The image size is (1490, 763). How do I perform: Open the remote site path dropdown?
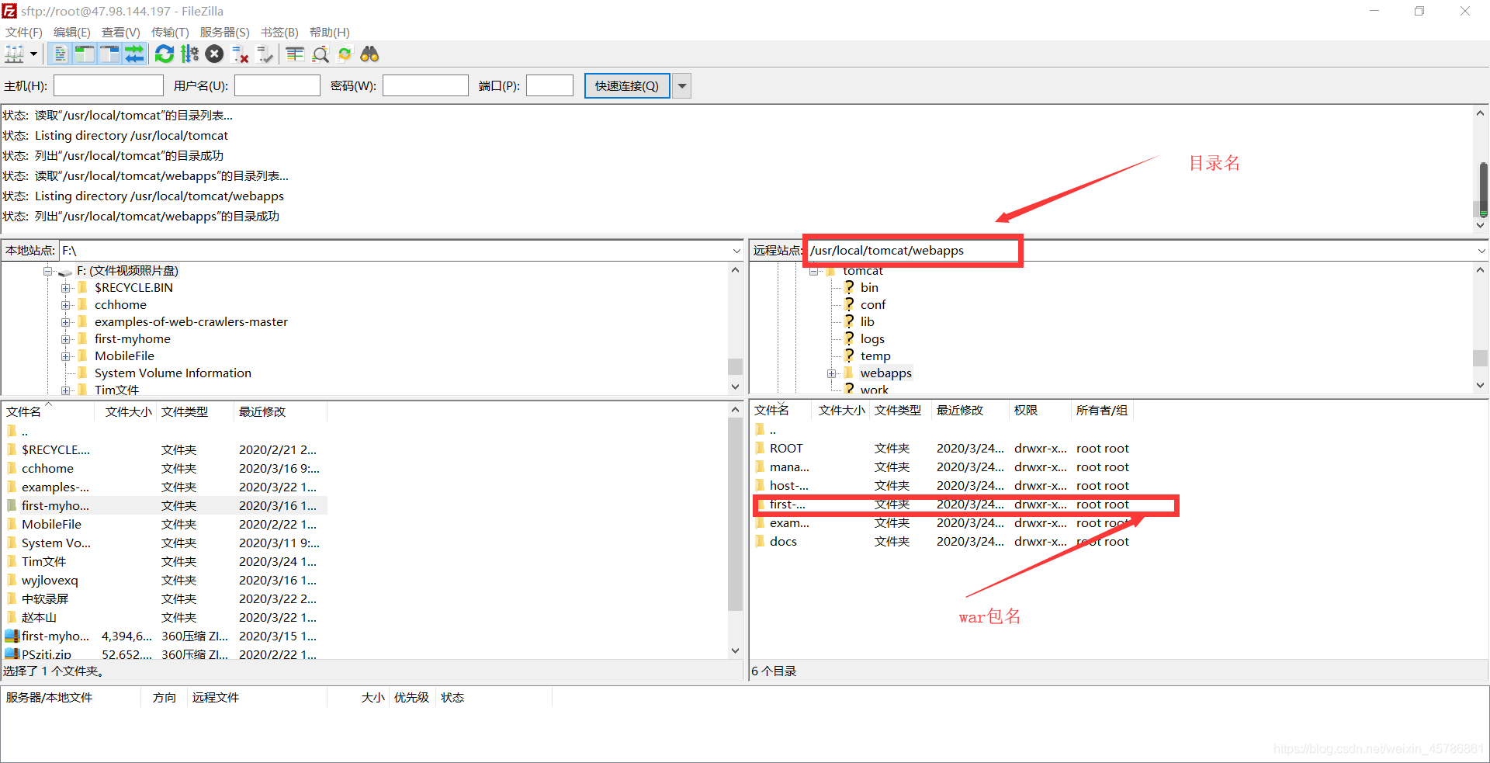(1481, 251)
